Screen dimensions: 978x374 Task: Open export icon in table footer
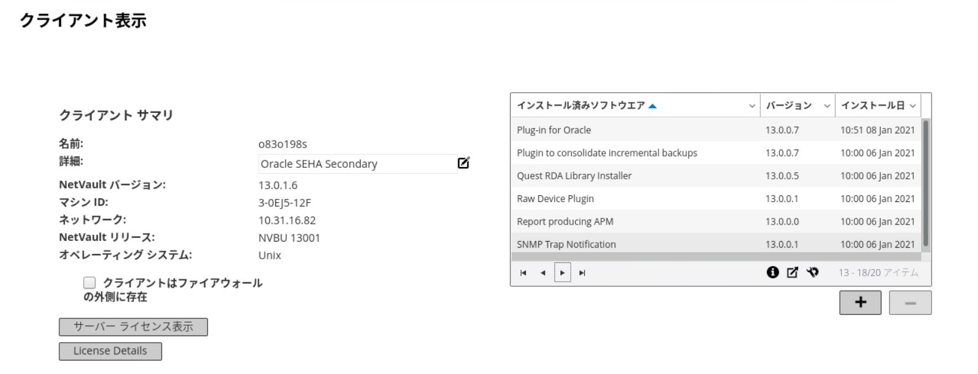[x=792, y=272]
